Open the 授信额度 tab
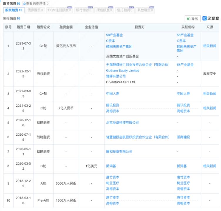221x211 pixels. tap(104, 10)
